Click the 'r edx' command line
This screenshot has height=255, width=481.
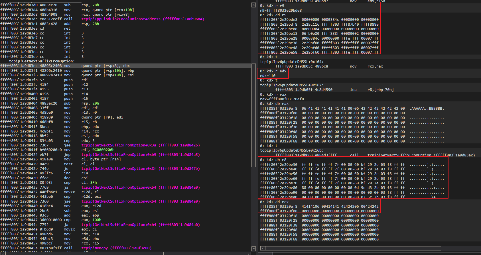tap(273, 71)
